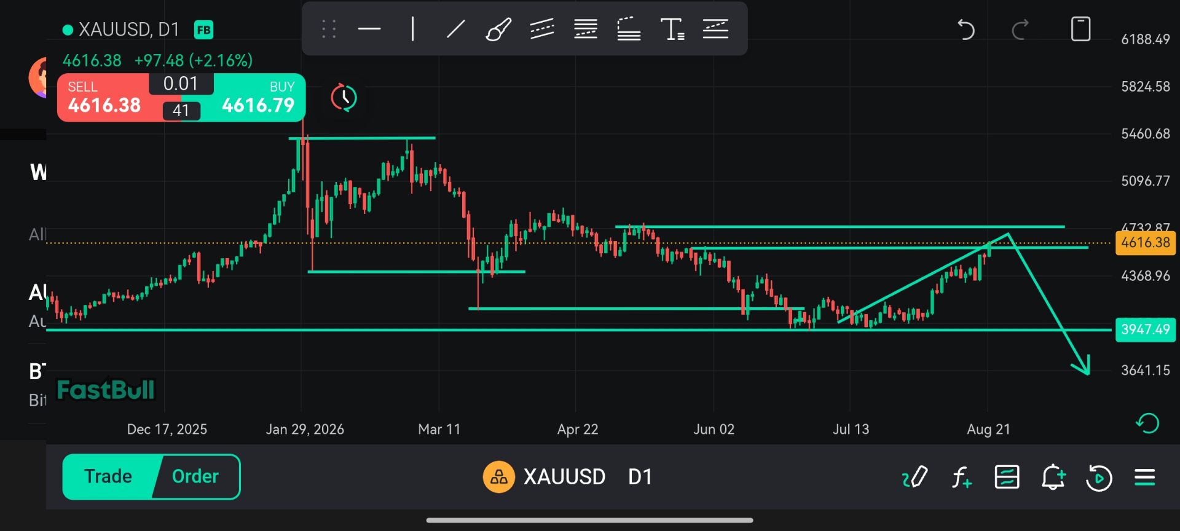This screenshot has width=1180, height=531.
Task: Open the price alert bell icon
Action: tap(1053, 477)
